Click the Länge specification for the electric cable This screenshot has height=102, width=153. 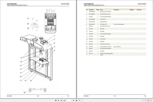point(117,47)
